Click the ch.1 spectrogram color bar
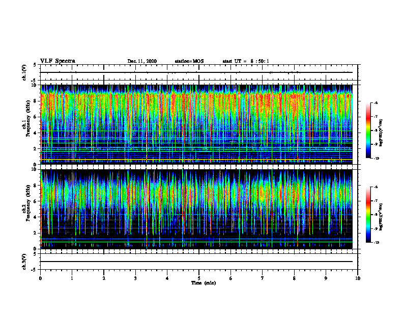 [x=368, y=131]
